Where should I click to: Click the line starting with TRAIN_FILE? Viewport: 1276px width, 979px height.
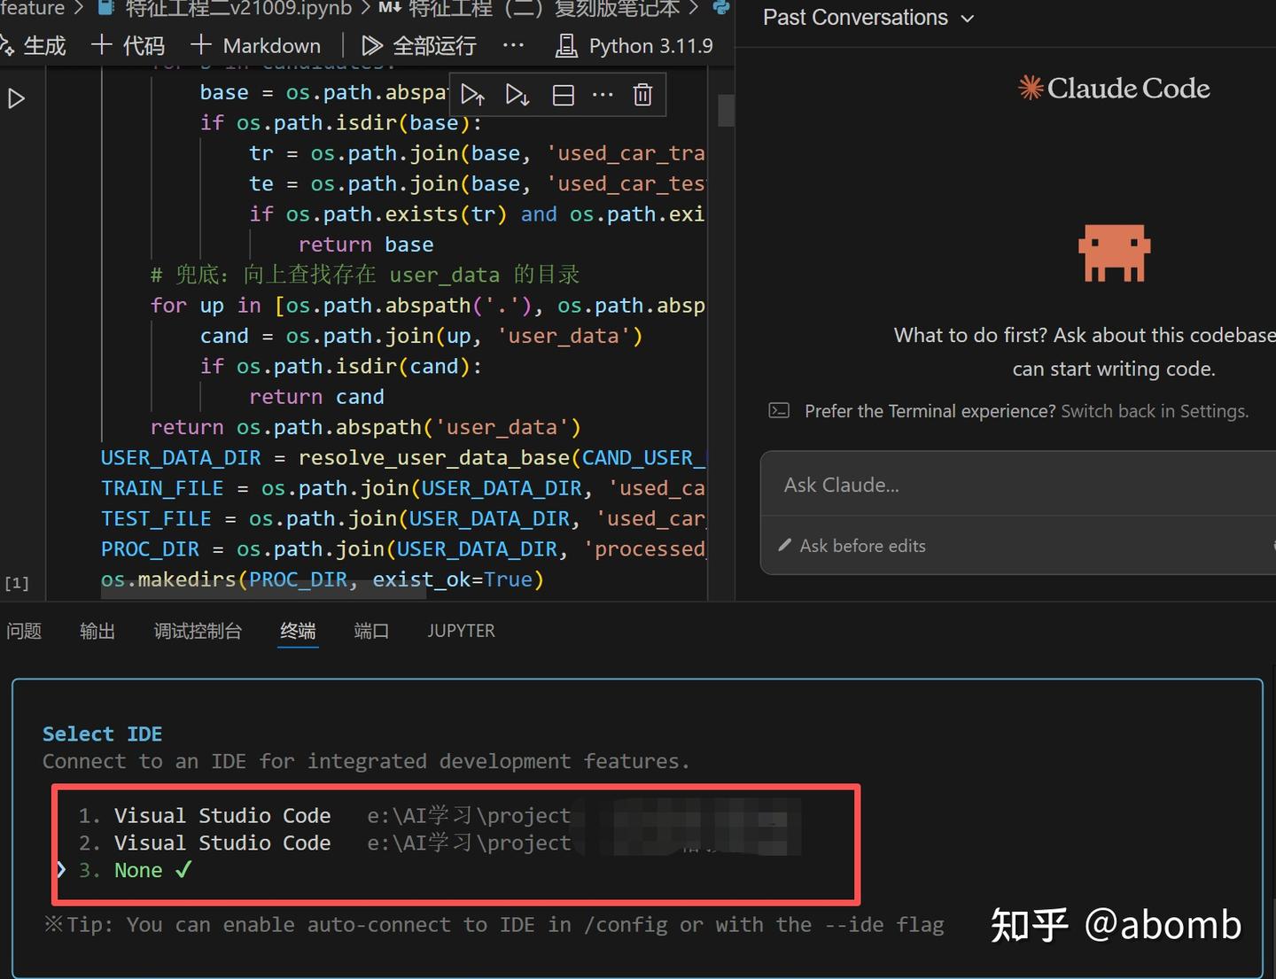(403, 488)
